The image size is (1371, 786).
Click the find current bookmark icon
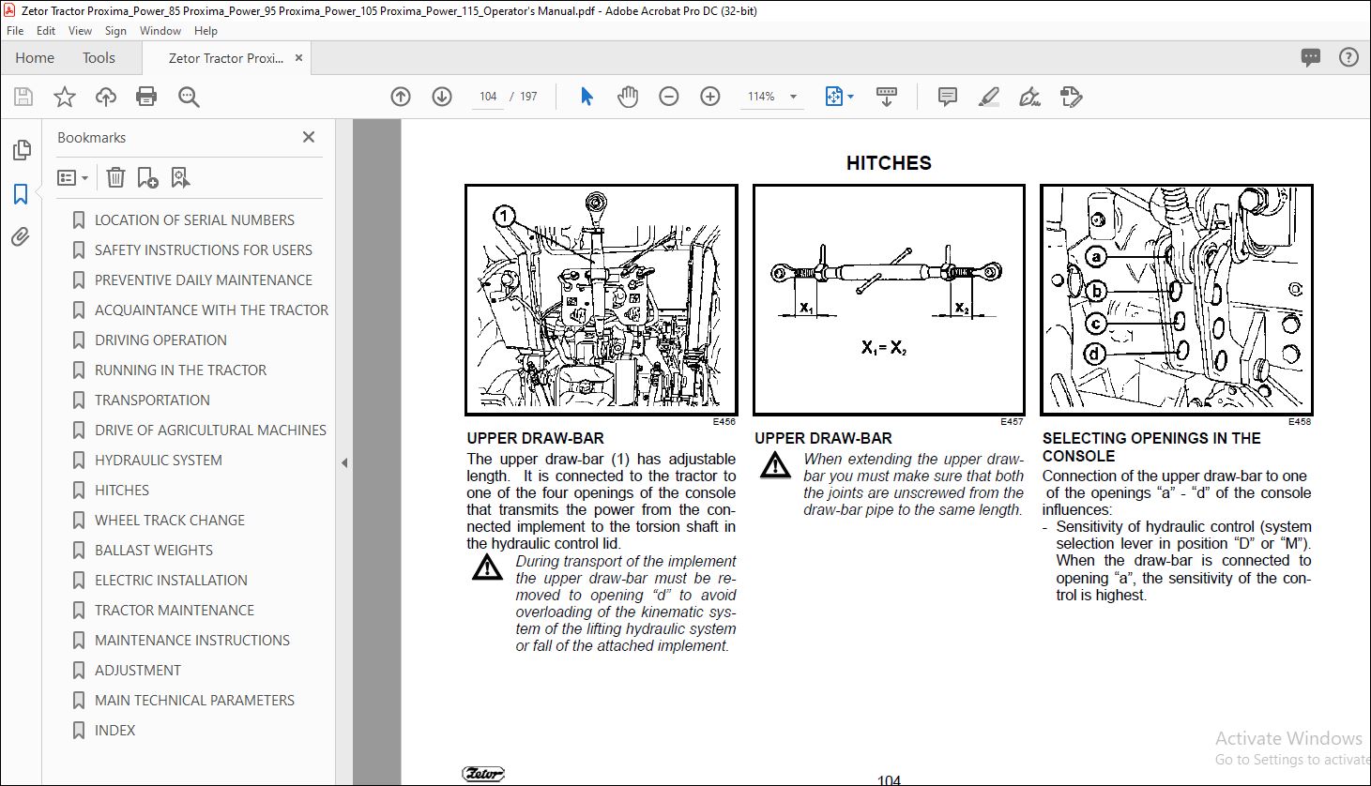[180, 177]
